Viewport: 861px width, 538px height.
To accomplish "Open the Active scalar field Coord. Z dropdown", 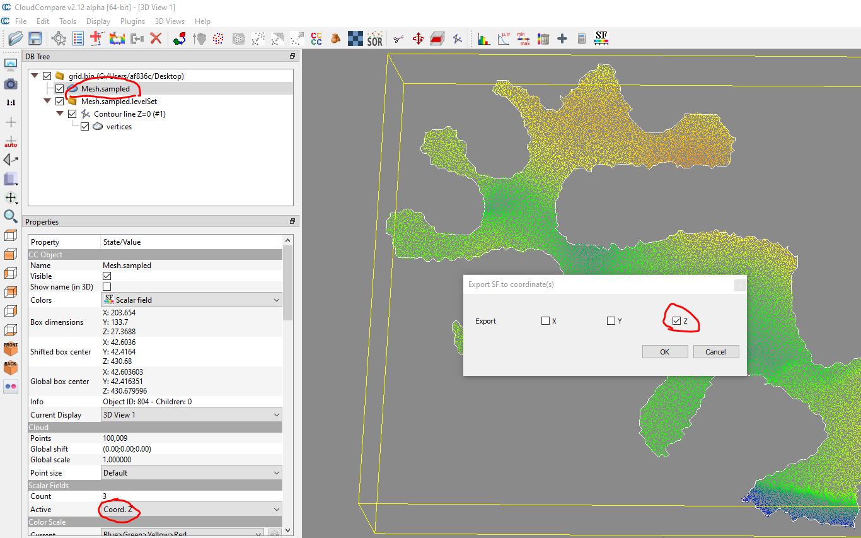I will pyautogui.click(x=192, y=510).
